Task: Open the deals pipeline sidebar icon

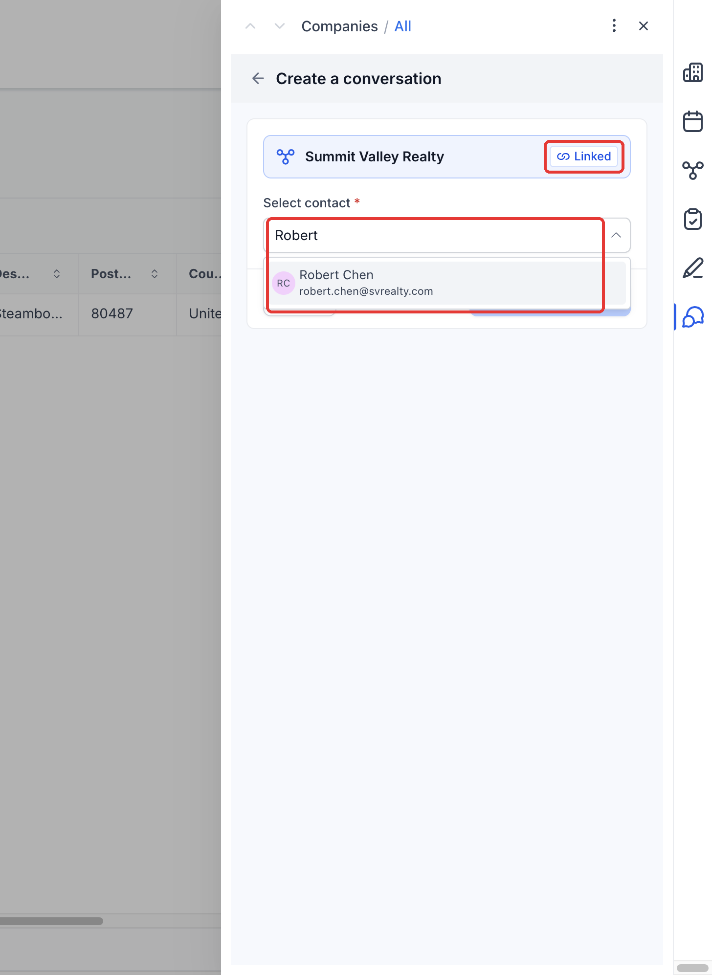Action: tap(693, 170)
